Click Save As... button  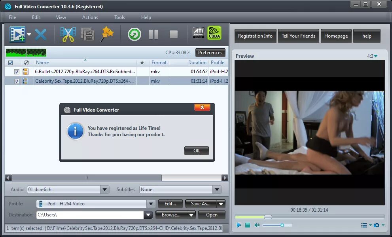pos(201,204)
